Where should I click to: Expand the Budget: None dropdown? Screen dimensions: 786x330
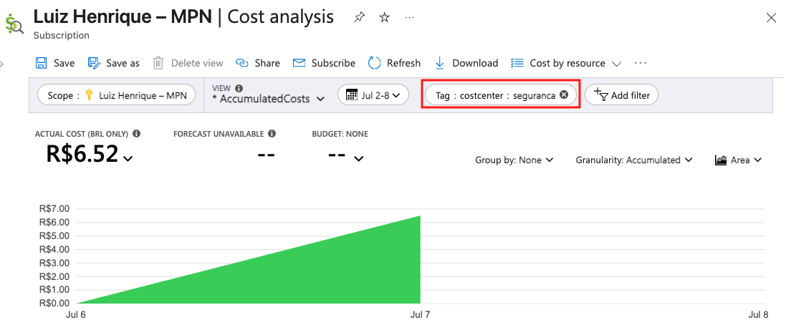pyautogui.click(x=358, y=158)
